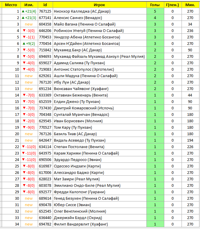Screen dimensions: 200x229
Task: Select minutes value 226
Action: point(190,147)
